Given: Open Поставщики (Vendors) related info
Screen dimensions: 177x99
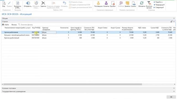Looking at the screenshot, I should click(98, 4).
